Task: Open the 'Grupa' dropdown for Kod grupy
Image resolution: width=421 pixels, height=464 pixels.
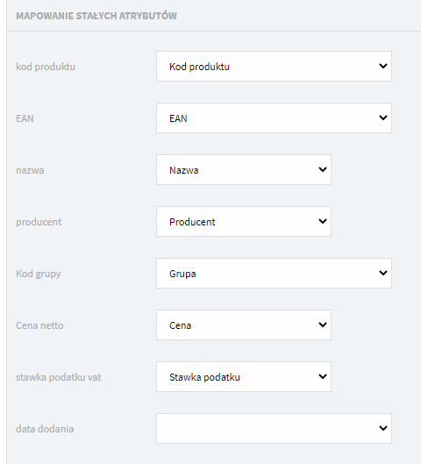Action: click(274, 274)
